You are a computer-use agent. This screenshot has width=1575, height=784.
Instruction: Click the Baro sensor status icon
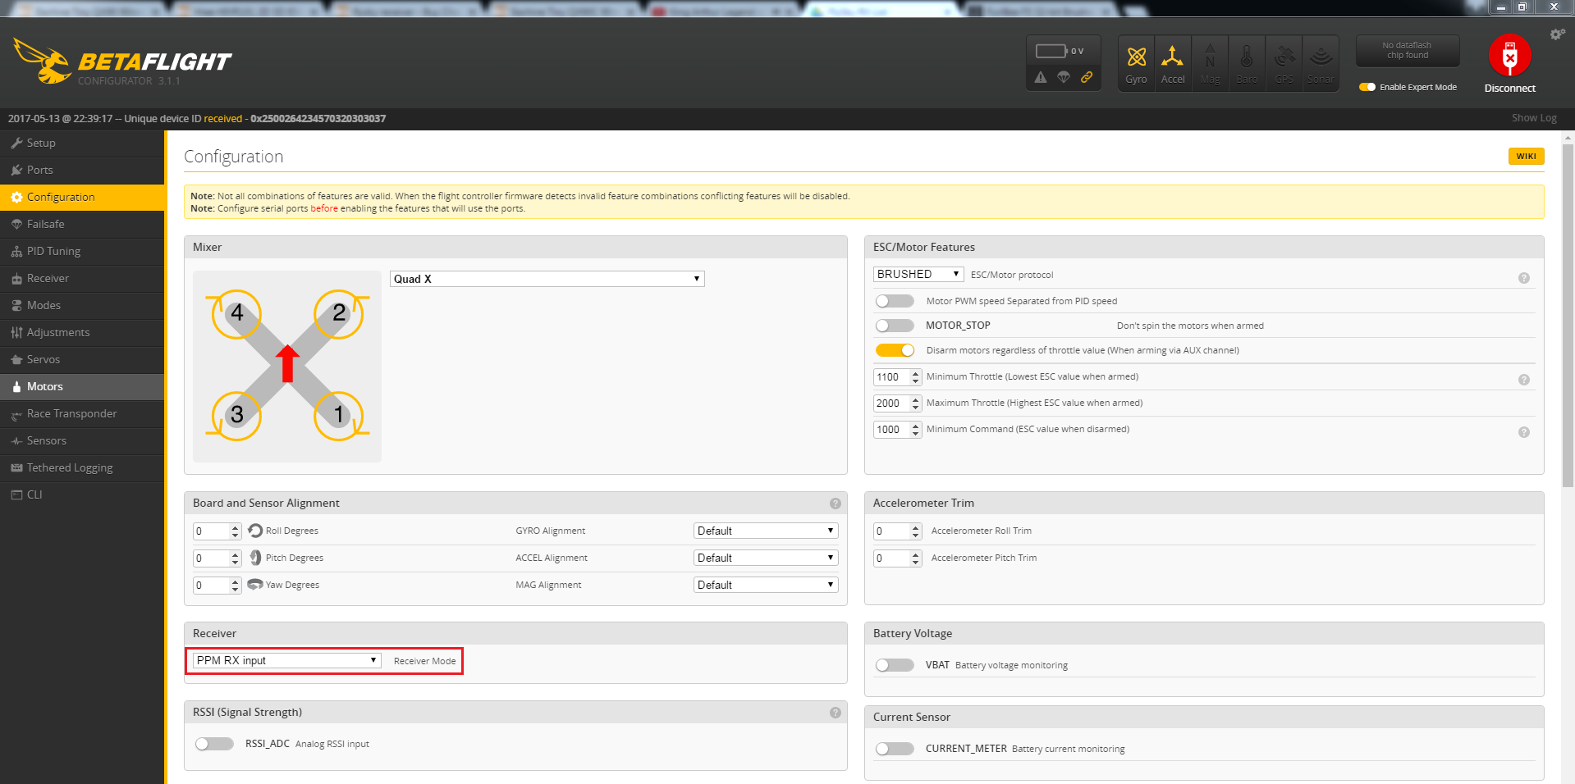tap(1247, 63)
